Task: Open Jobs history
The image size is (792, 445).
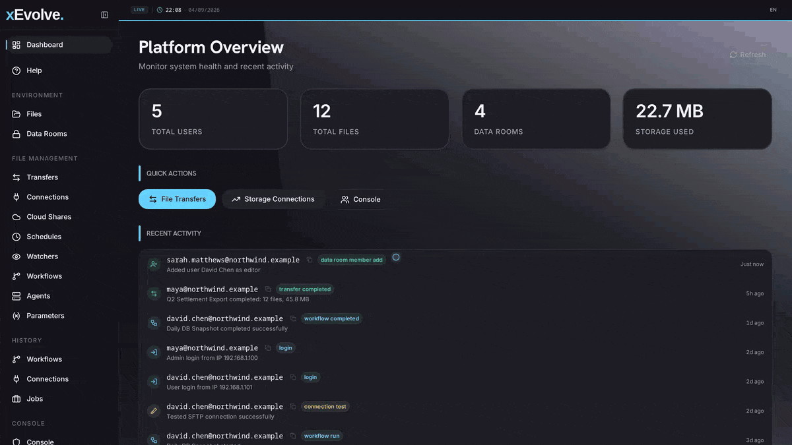Action: click(59, 399)
